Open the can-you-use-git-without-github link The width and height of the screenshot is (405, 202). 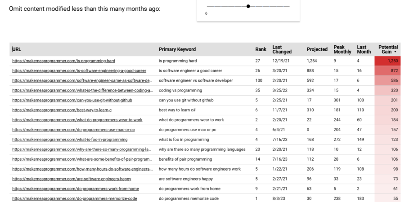click(x=72, y=100)
